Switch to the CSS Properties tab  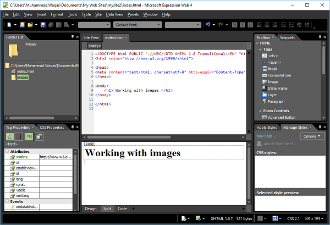pos(52,128)
